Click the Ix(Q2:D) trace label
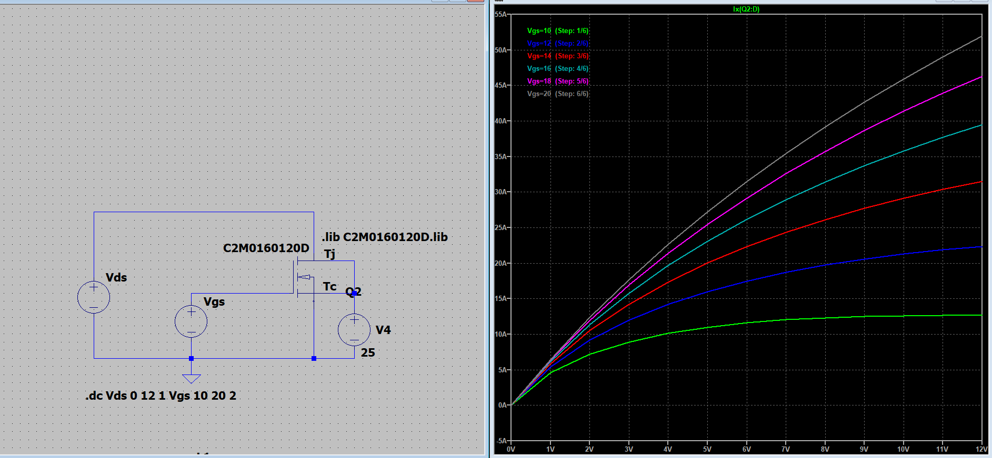Image resolution: width=992 pixels, height=458 pixels. (746, 9)
